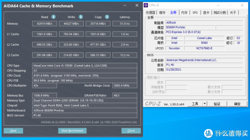Open the CPU-Z 工具 dropdown arrow
The width and height of the screenshot is (250, 140).
coord(205,104)
